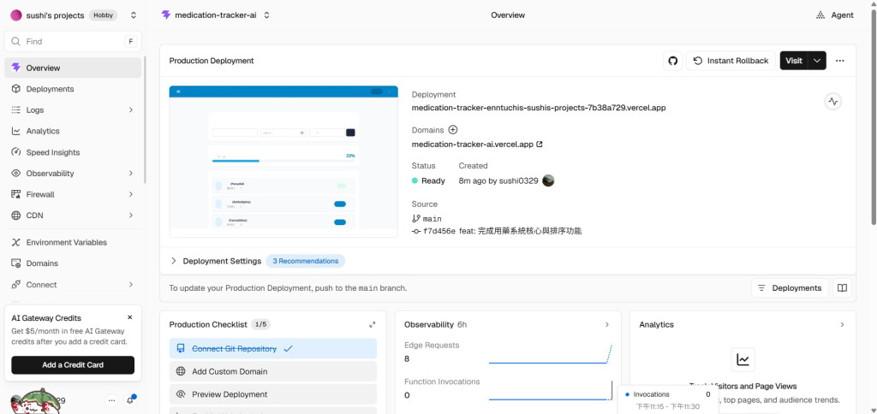Click the main branch link
Screen dimensions: 877x414
click(432, 218)
